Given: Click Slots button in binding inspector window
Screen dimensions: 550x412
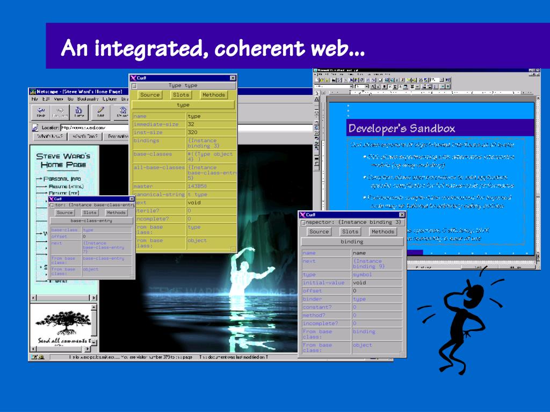Looking at the screenshot, I should click(350, 232).
